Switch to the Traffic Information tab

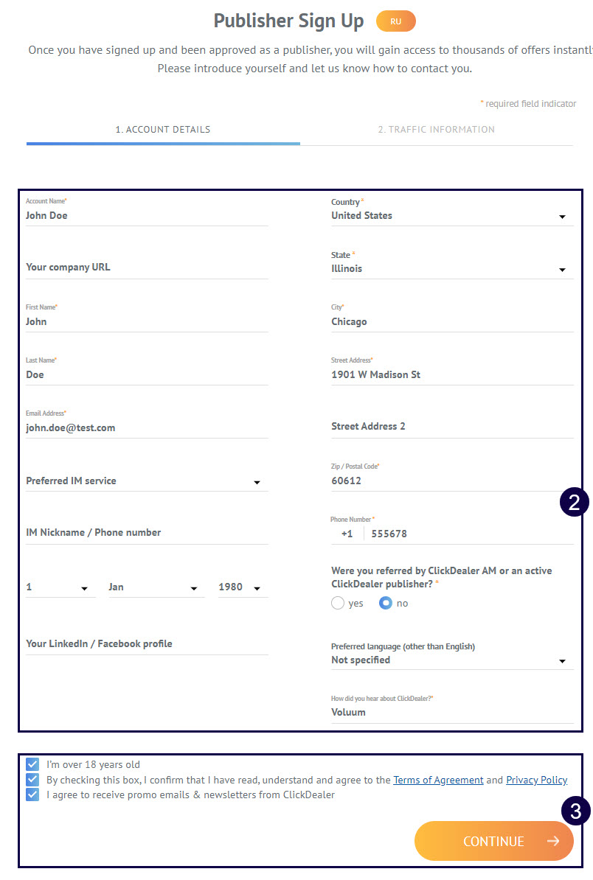click(x=436, y=130)
